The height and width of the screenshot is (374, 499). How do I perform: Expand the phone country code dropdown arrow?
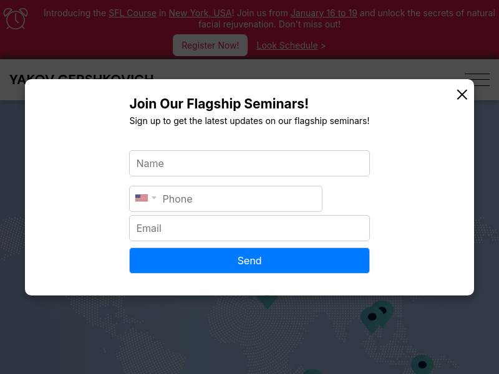point(154,198)
